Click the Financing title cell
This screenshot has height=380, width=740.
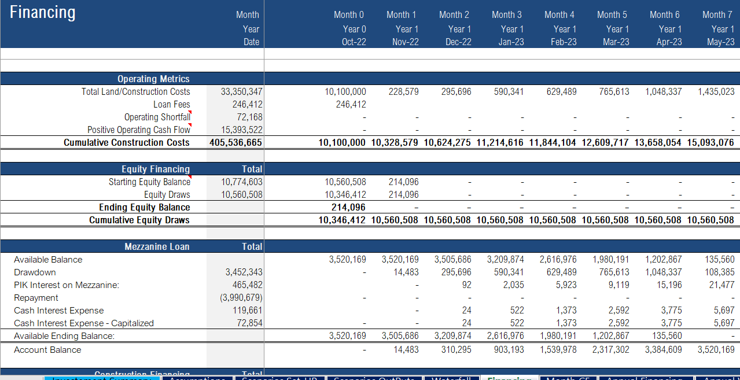[43, 12]
